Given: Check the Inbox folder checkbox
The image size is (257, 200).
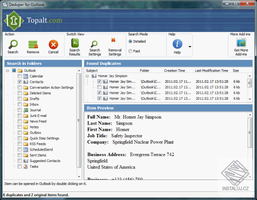Looking at the screenshot, I should click(20, 104).
